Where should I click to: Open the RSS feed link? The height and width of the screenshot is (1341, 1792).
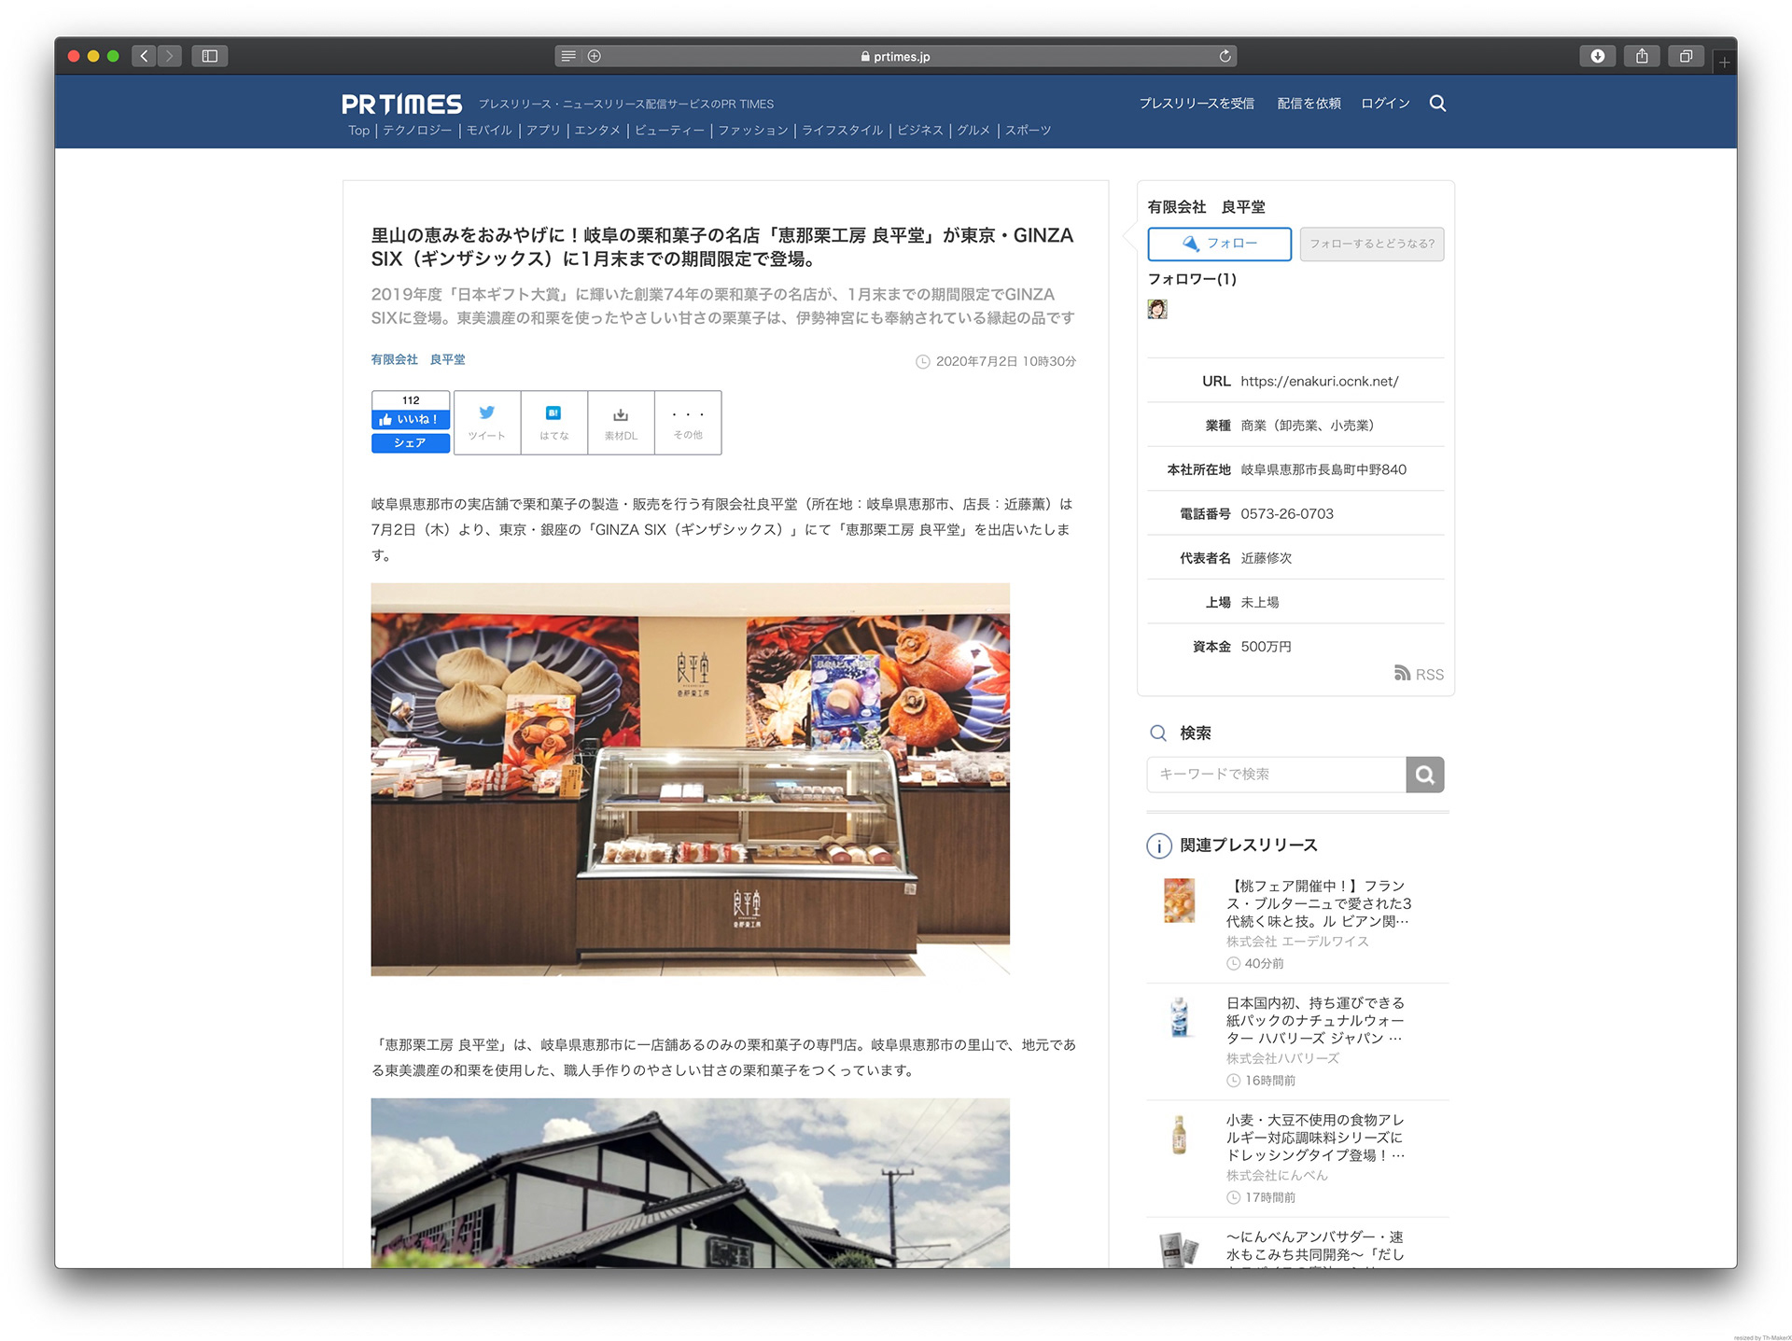(x=1419, y=674)
